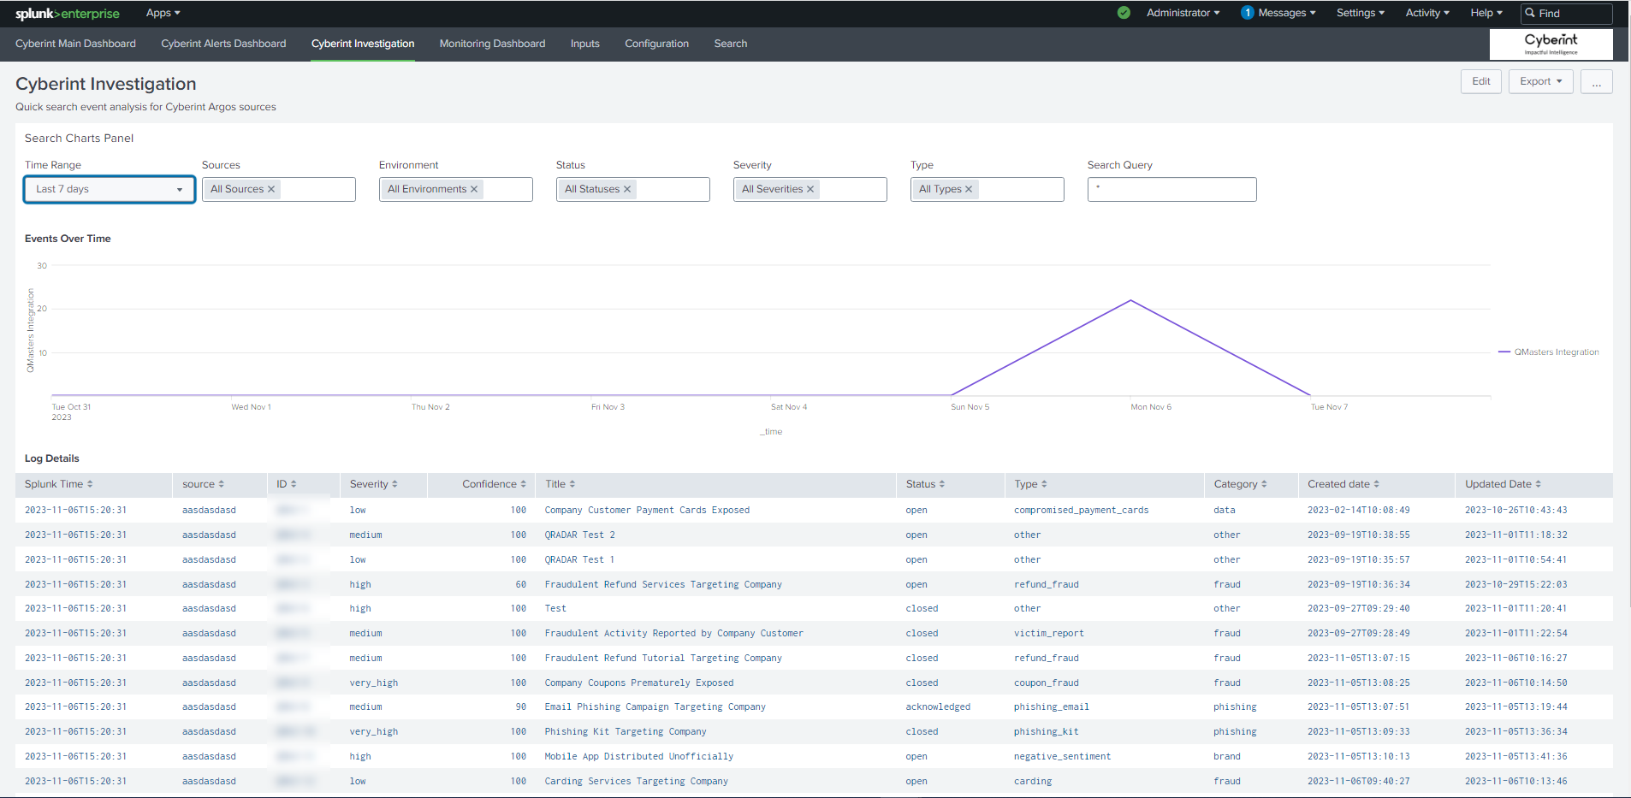Click the green health status check icon
Viewport: 1631px width, 798px height.
coord(1124,13)
